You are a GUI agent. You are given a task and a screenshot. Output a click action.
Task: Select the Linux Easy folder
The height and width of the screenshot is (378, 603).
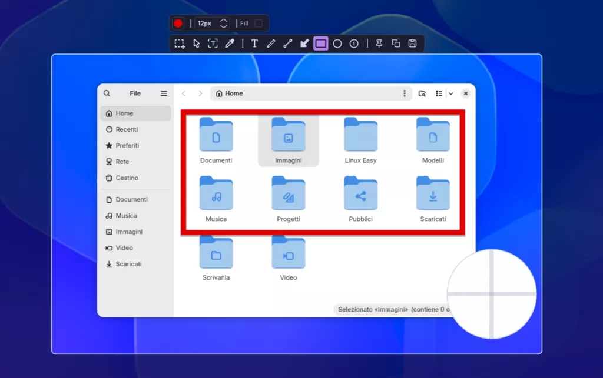click(x=361, y=134)
